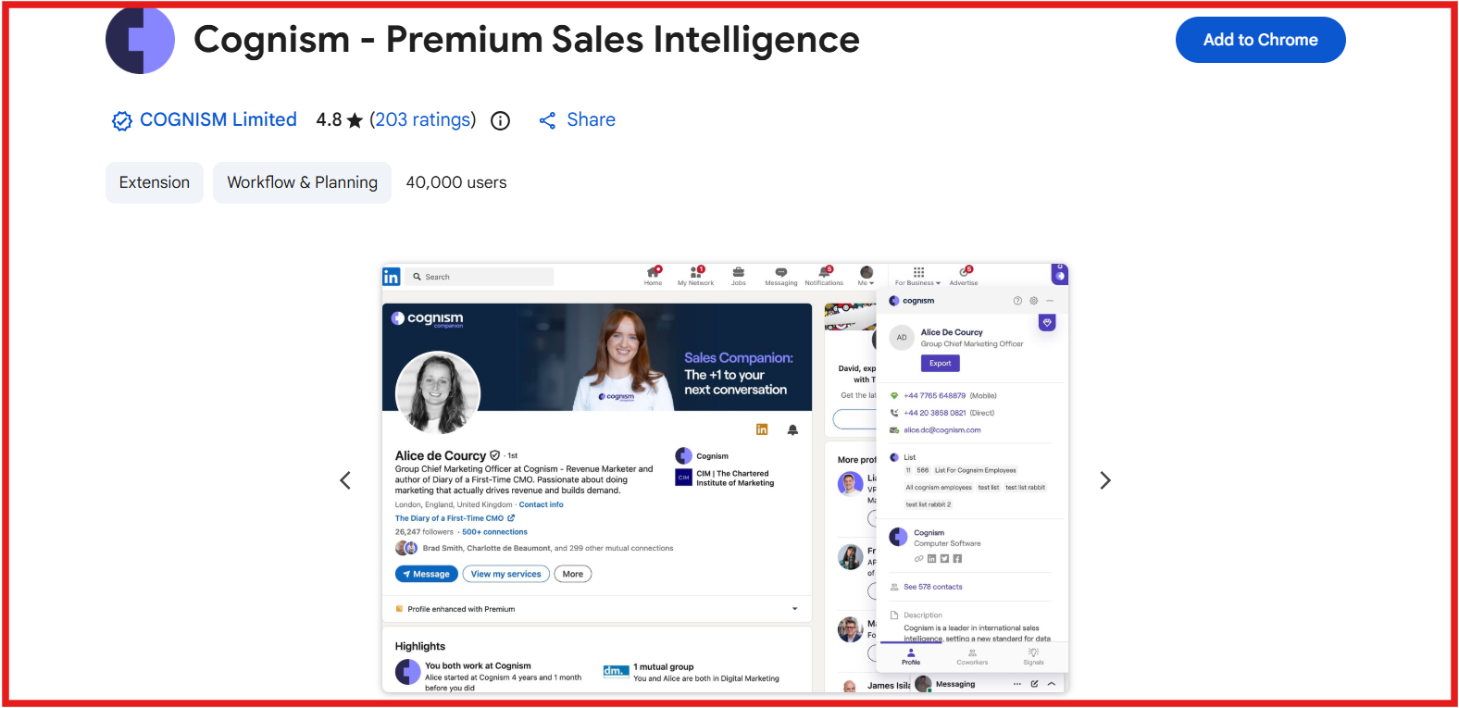The height and width of the screenshot is (708, 1459).
Task: Click the verified publisher badge icon
Action: click(x=122, y=121)
